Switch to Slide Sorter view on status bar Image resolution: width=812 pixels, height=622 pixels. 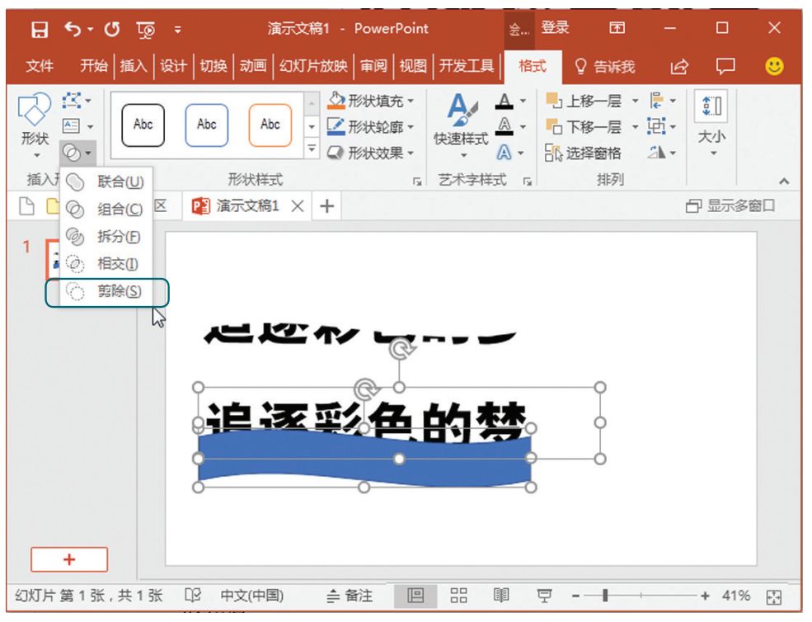[460, 594]
